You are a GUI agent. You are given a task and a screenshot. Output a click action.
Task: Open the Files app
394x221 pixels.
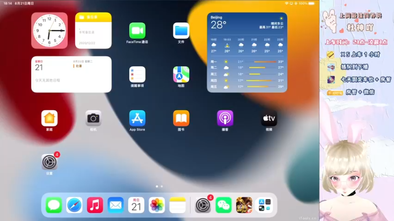[181, 30]
